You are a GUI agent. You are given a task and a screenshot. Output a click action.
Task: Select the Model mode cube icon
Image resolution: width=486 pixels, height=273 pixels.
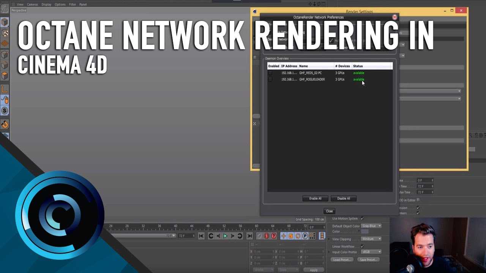tap(5, 22)
